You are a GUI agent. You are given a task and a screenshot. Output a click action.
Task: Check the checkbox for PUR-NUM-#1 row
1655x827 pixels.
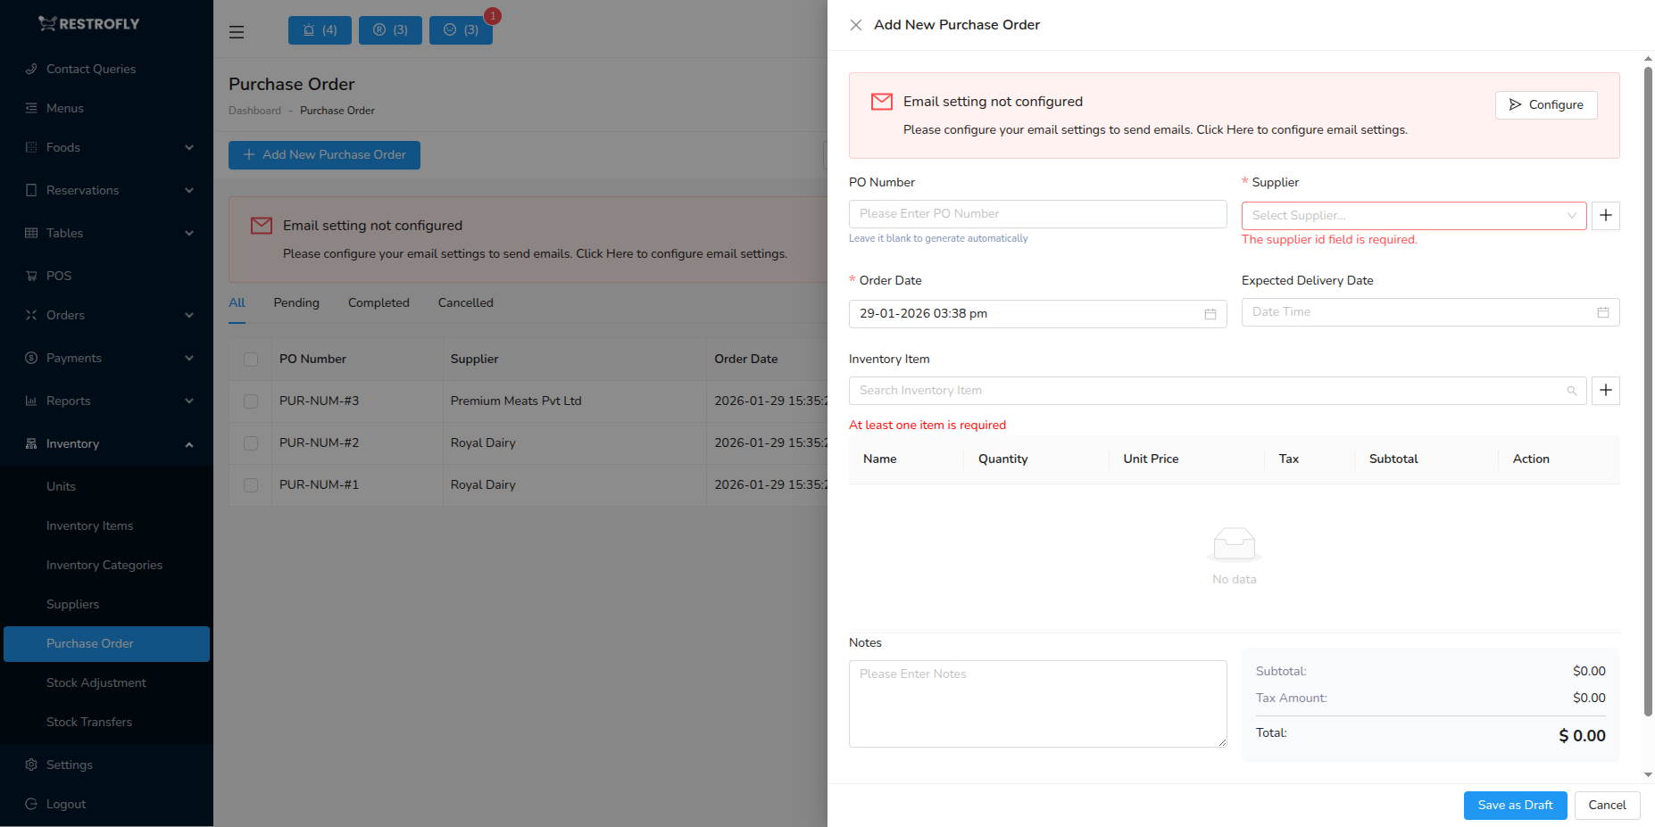(x=250, y=485)
